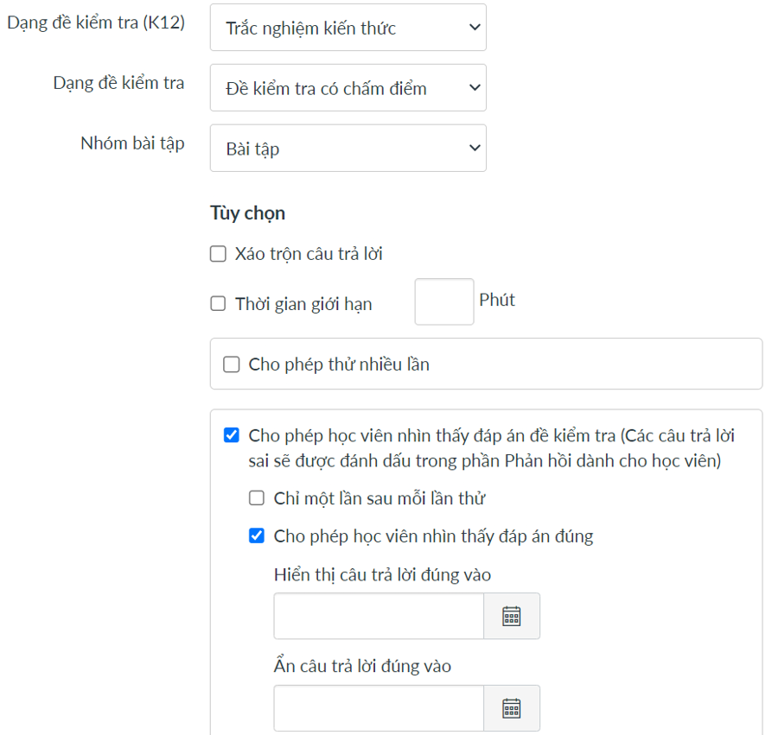The height and width of the screenshot is (735, 778).
Task: Open the 'Trắc nghiệm kiến thức' dropdown
Action: pos(348,28)
